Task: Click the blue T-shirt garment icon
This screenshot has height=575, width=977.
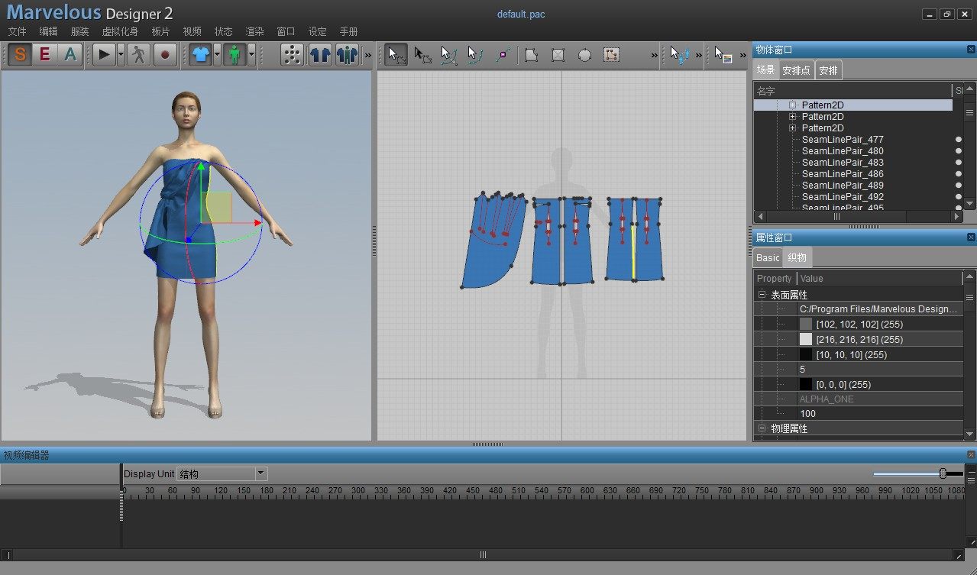Action: (200, 55)
